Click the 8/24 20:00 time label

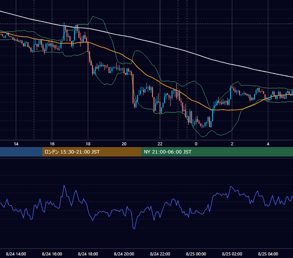pyautogui.click(x=124, y=254)
